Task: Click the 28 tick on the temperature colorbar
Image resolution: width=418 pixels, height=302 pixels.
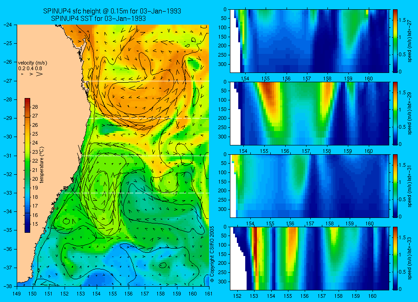Action: (x=35, y=107)
